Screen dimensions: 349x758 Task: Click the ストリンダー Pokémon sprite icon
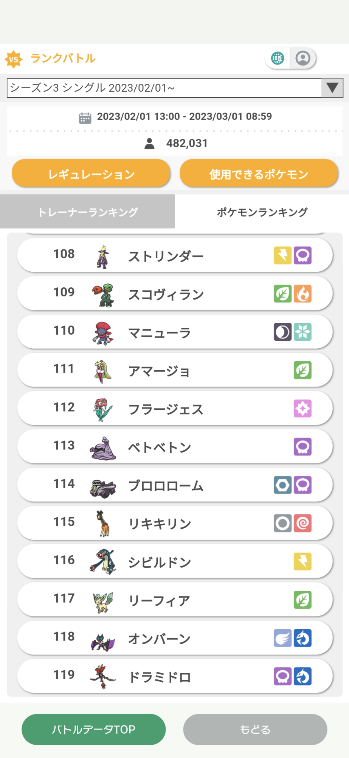point(102,257)
